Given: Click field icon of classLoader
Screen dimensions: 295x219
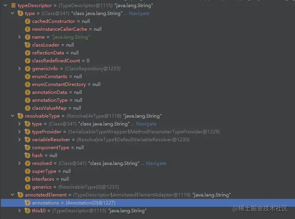Looking at the screenshot, I should (x=27, y=45).
